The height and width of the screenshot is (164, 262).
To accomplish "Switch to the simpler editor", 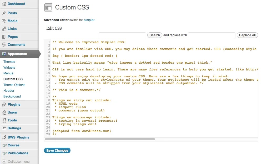I will click(89, 20).
